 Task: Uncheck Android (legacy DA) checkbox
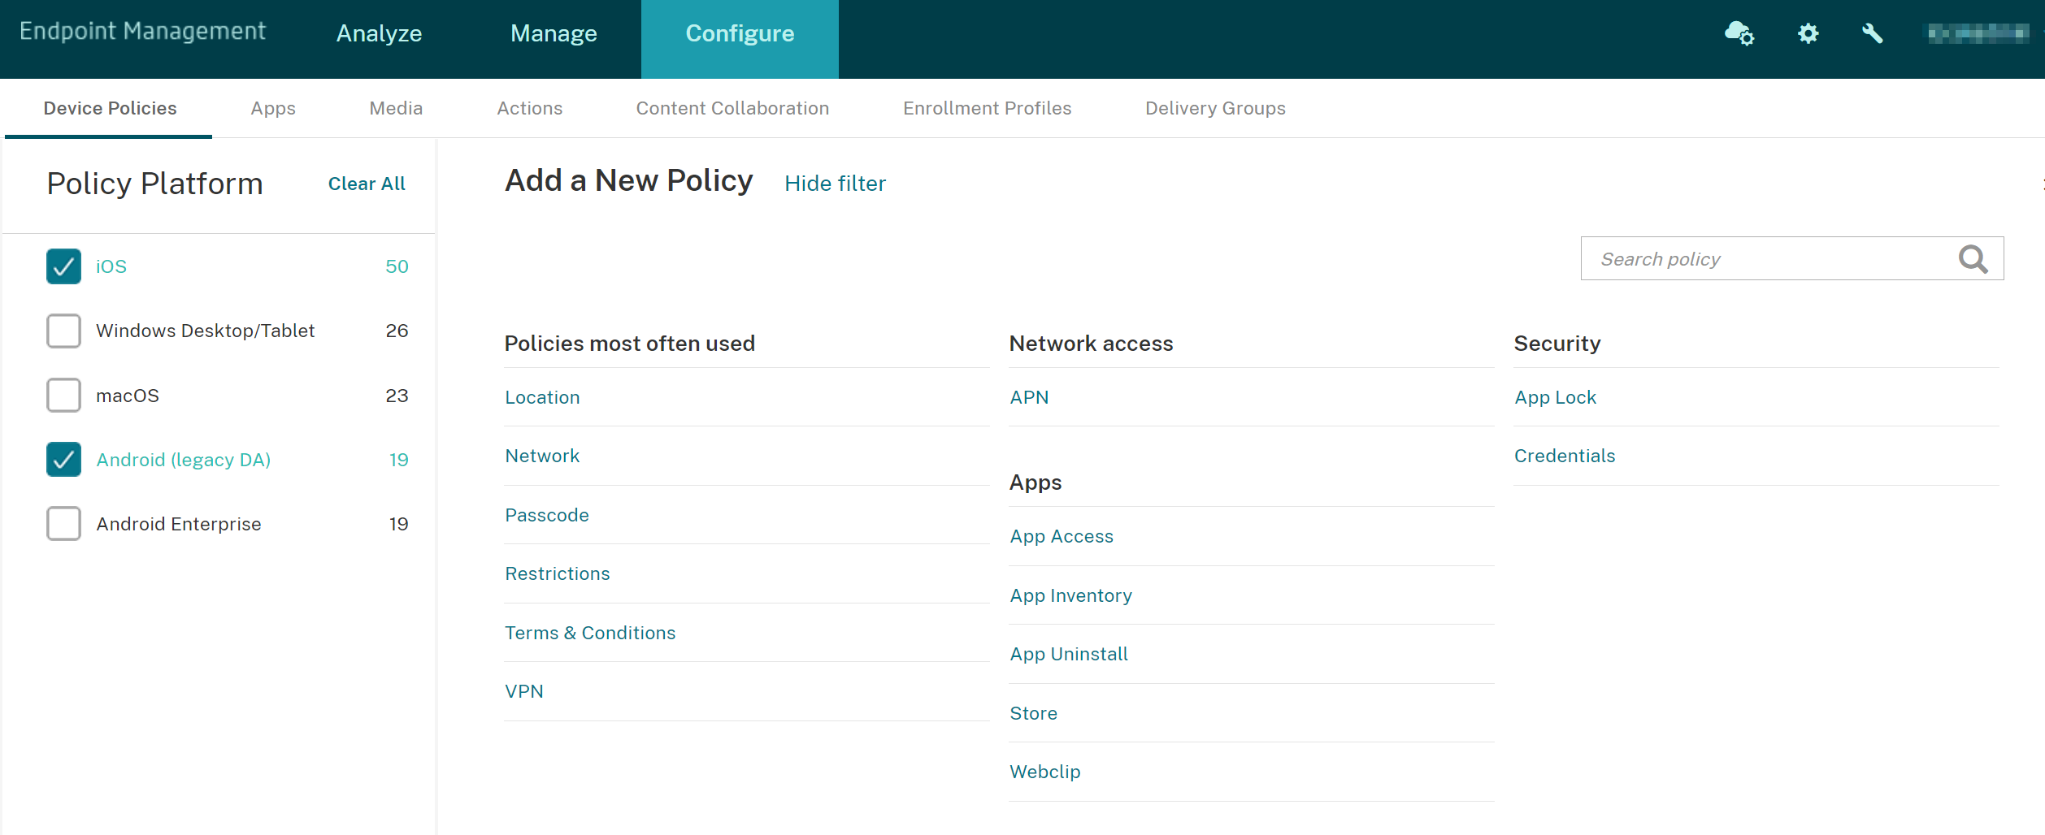point(63,460)
